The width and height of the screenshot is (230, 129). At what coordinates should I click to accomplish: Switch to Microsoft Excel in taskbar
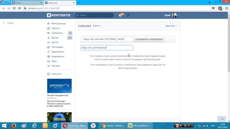point(139,126)
